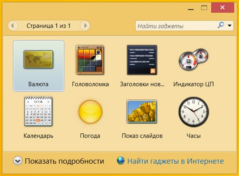The image size is (239, 176).
Task: Click the Погода sun icon
Action: point(90,112)
